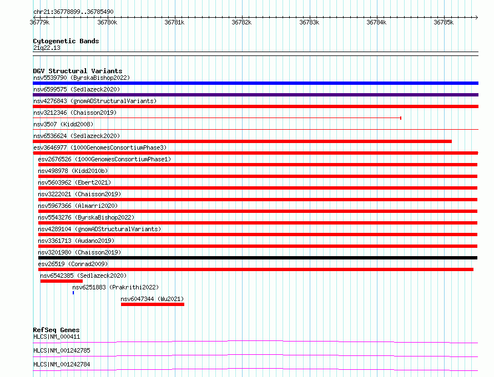Click the RefSeq Genes track title

click(57, 330)
